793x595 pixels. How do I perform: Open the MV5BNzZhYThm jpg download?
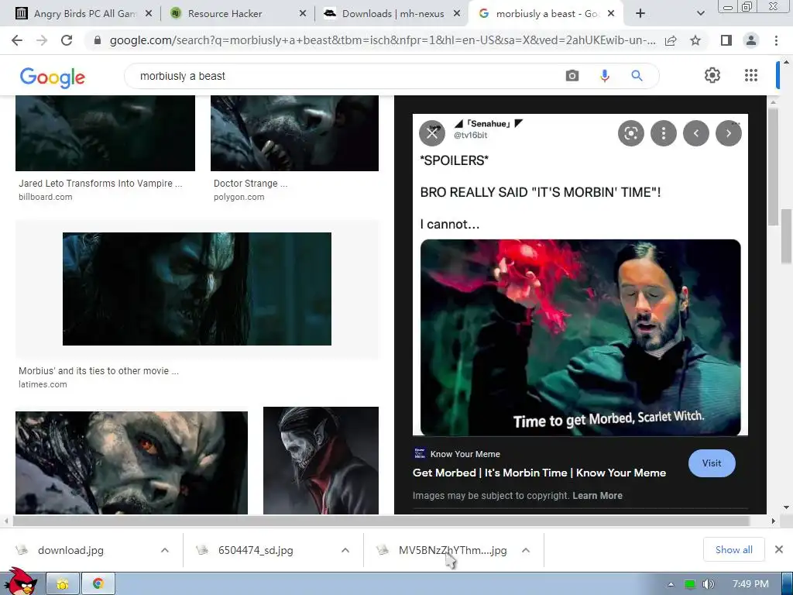pos(452,550)
